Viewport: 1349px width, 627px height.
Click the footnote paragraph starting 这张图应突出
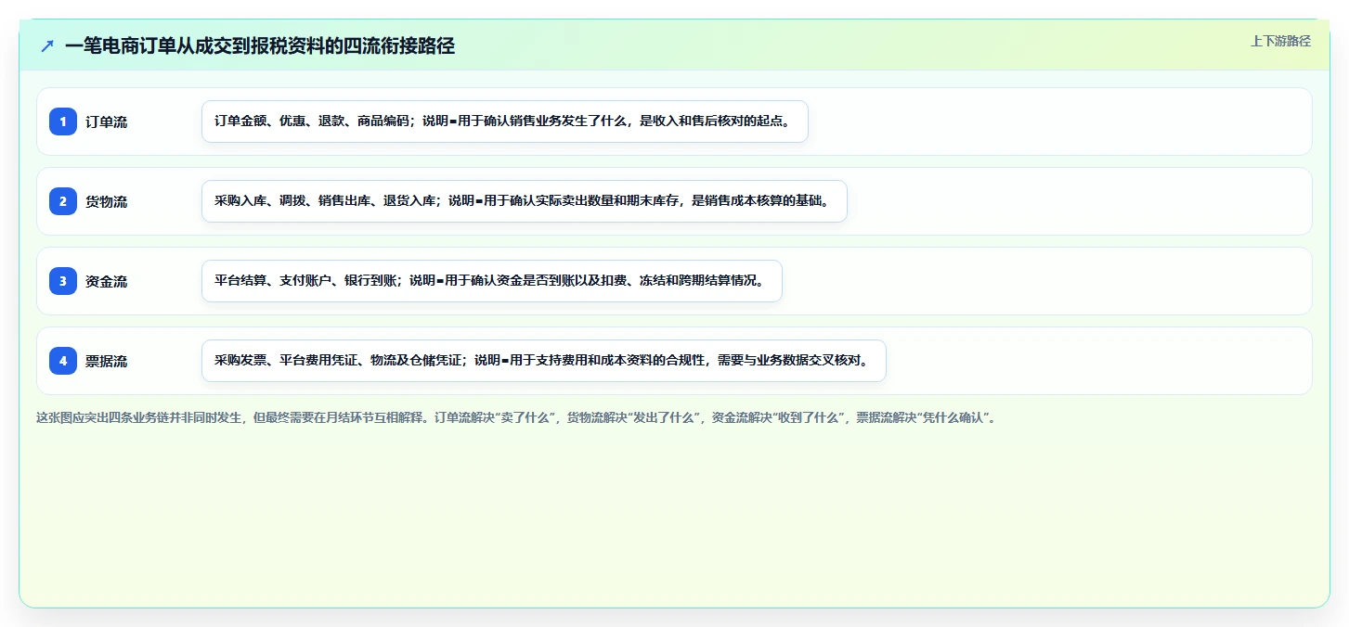click(x=516, y=417)
